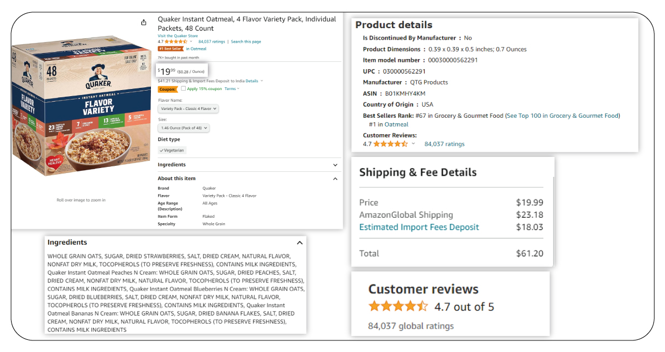Image resolution: width=665 pixels, height=352 pixels.
Task: Click the Customer reviews star rating graphic
Action: [399, 306]
